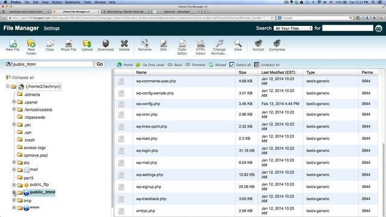This screenshot has height=217, width=386.
Task: Open the Settings link
Action: [x=52, y=28]
